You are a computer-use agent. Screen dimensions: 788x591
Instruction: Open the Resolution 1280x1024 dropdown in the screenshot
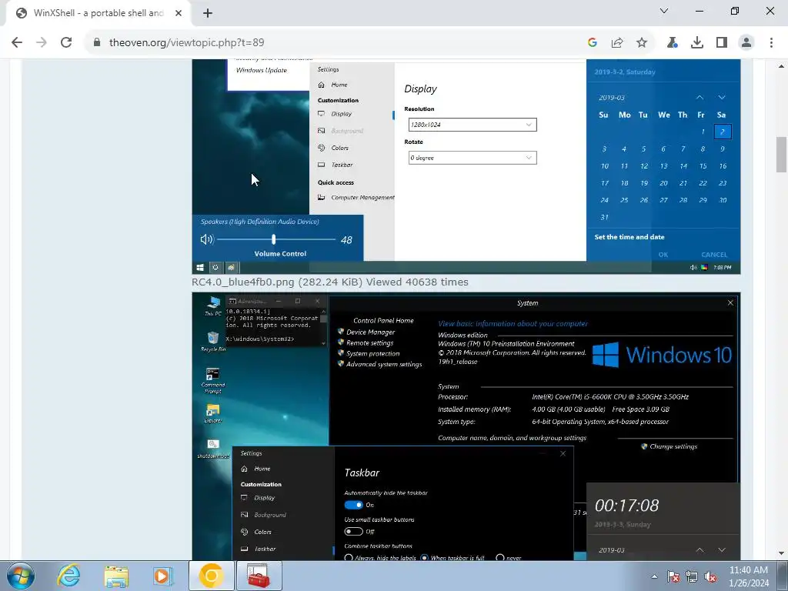pyautogui.click(x=472, y=125)
